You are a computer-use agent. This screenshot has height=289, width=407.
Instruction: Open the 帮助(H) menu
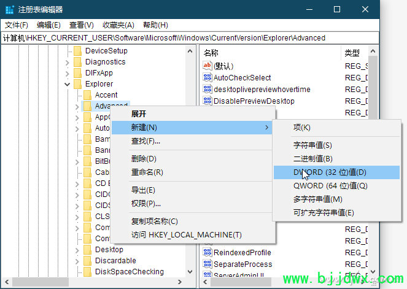tap(155, 25)
